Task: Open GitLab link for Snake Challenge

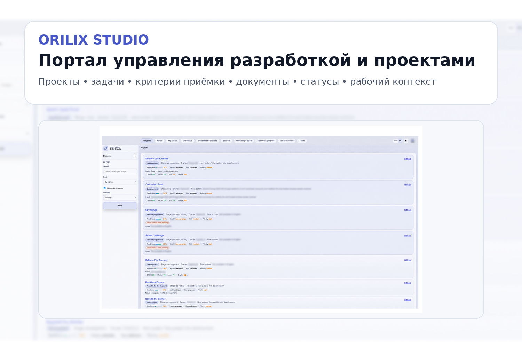Action: coord(408,235)
